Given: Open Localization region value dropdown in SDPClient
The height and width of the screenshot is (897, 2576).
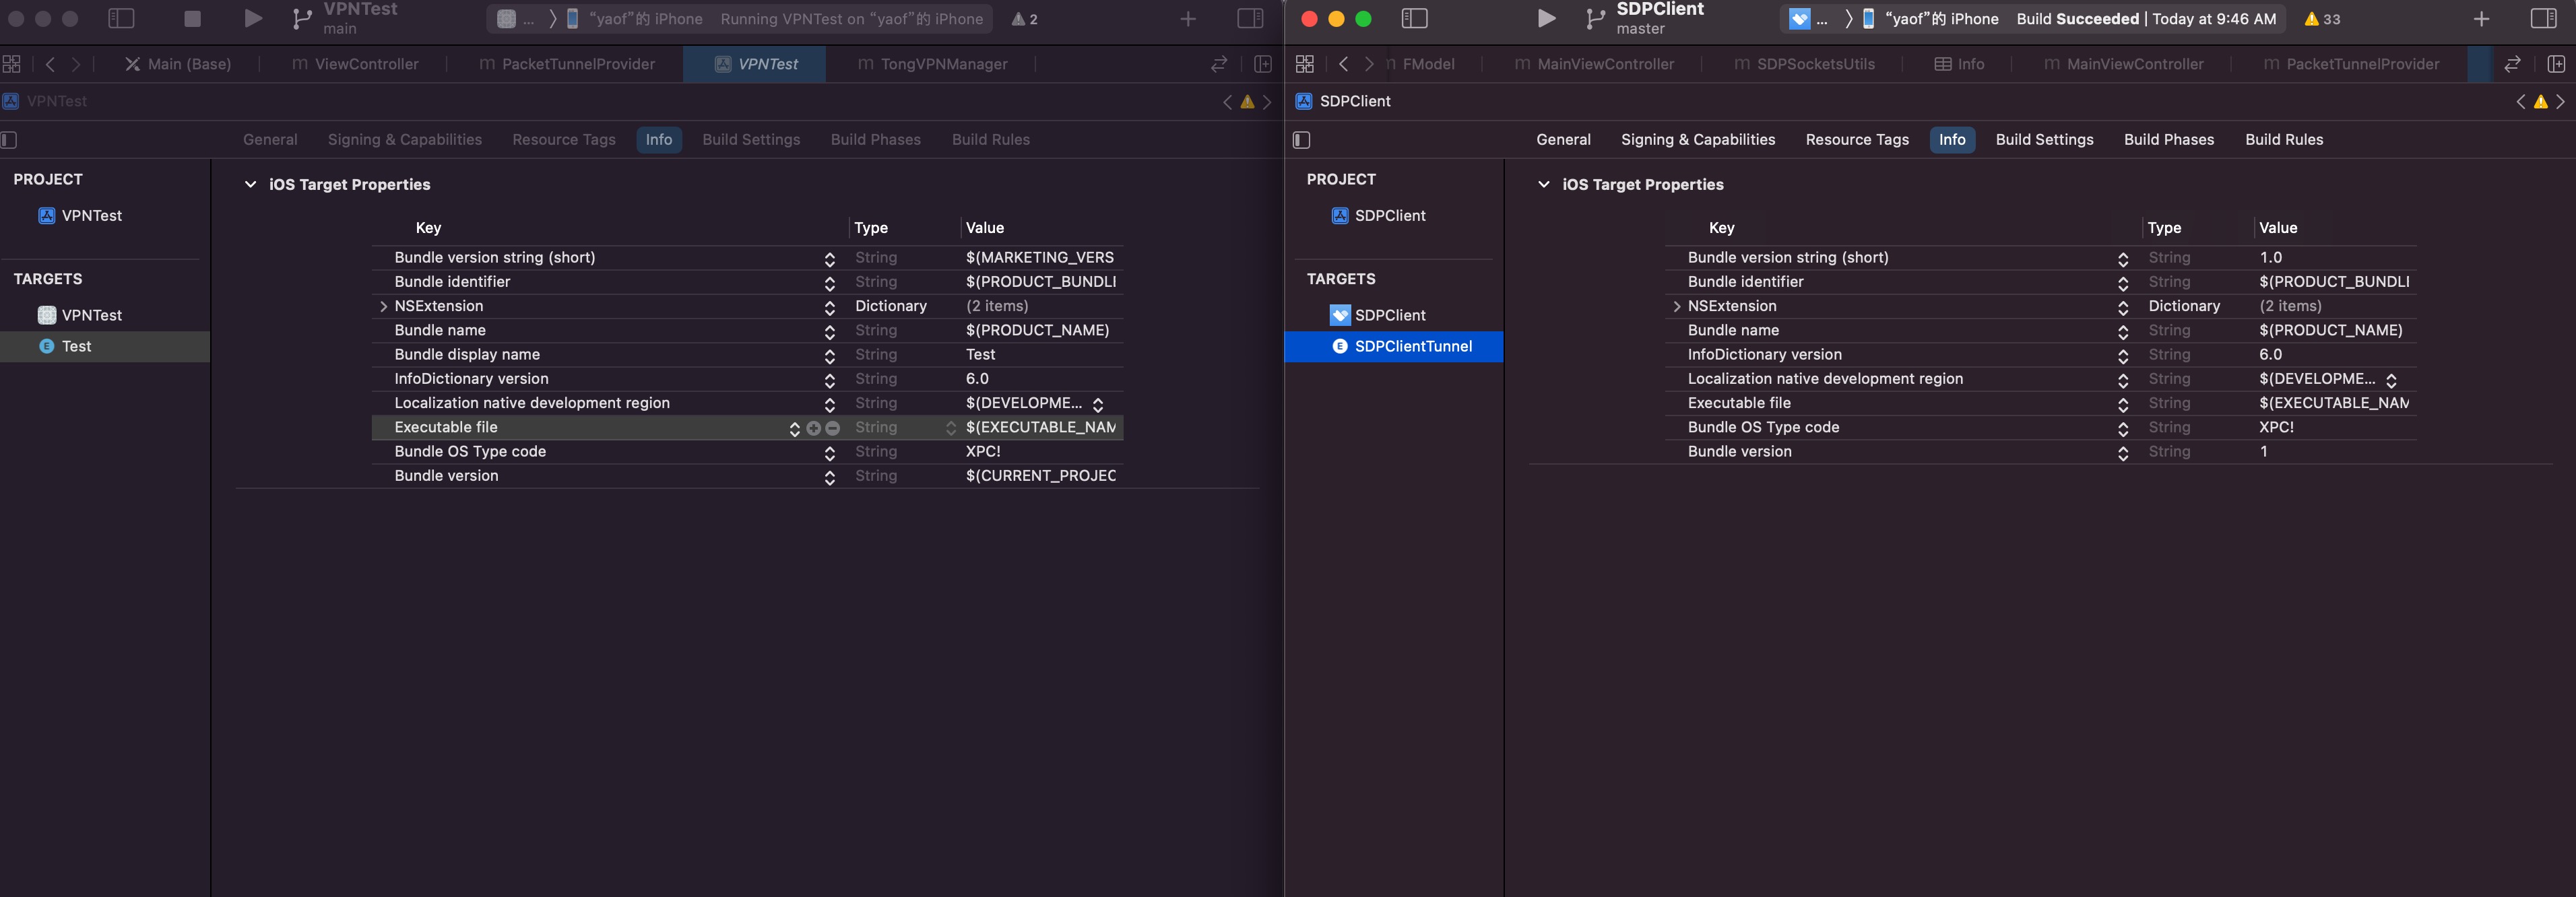Looking at the screenshot, I should click(2391, 380).
